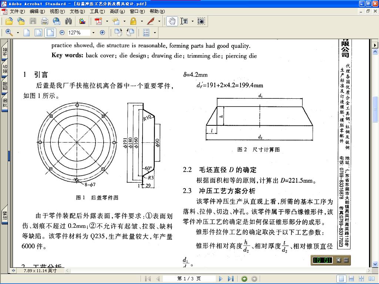Click the How To list icon
Viewport: 379px width, 284px height.
(x=146, y=33)
